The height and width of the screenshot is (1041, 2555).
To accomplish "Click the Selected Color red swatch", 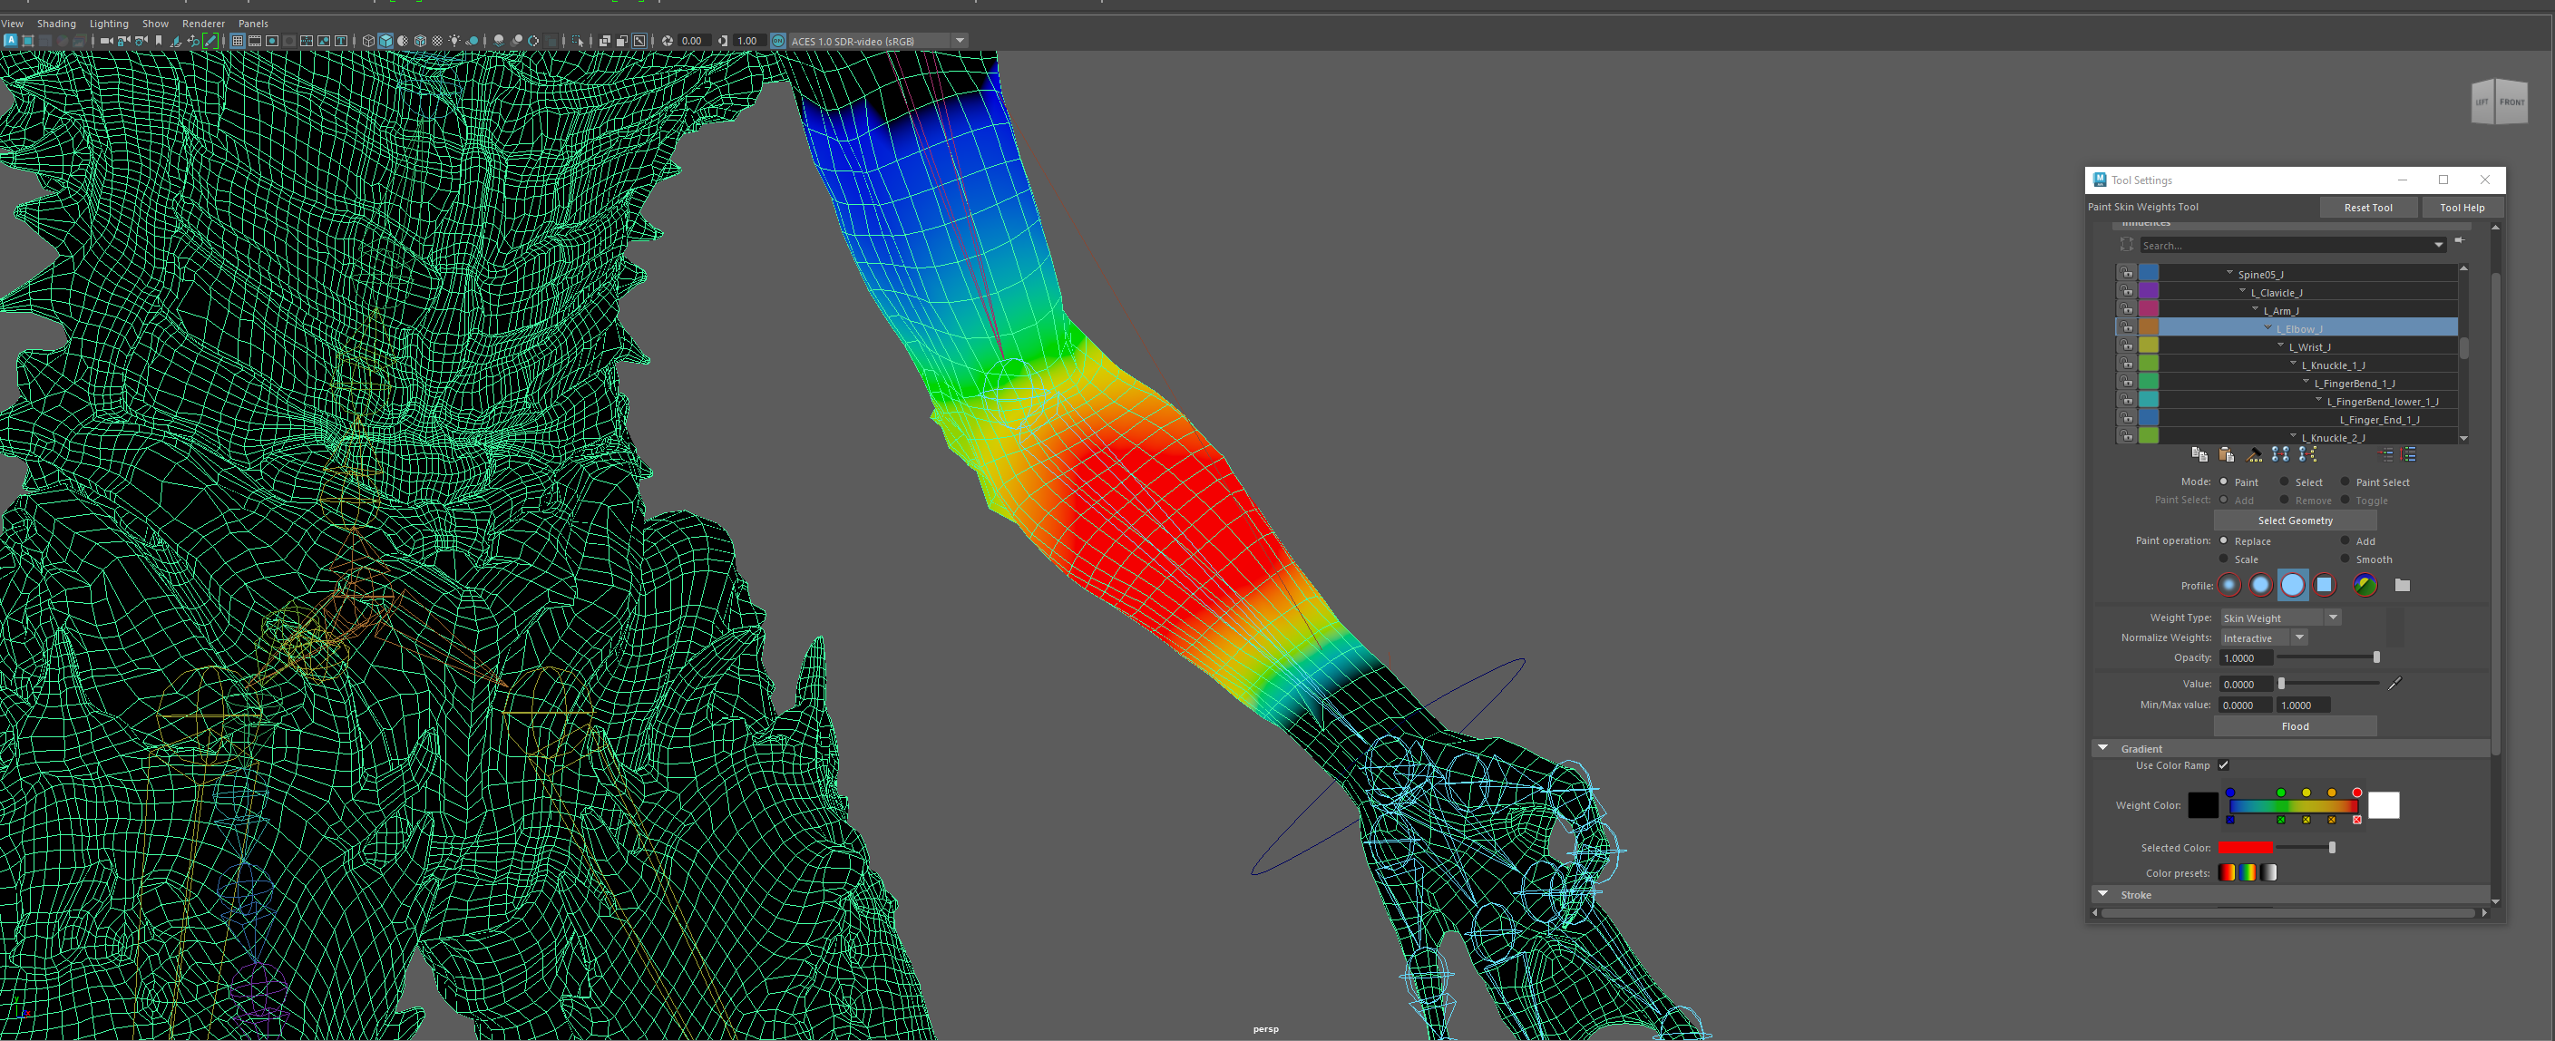I will point(2245,848).
